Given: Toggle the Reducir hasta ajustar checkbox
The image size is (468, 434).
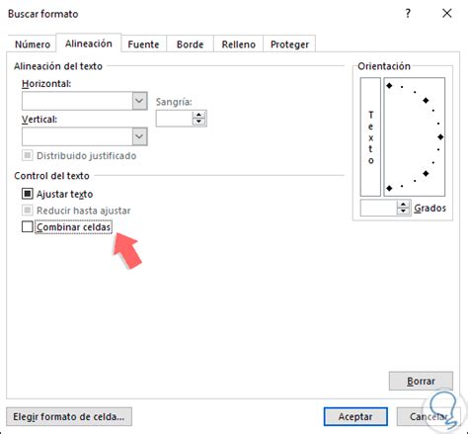Looking at the screenshot, I should tap(28, 210).
